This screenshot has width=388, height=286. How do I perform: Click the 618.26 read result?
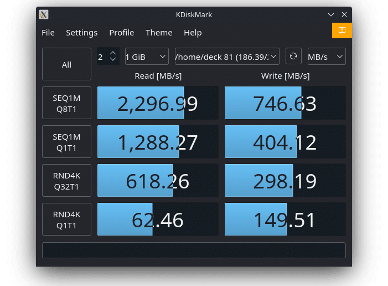(158, 181)
